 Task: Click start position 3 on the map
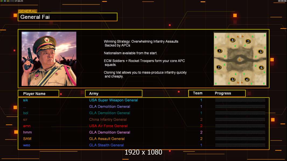click(260, 52)
